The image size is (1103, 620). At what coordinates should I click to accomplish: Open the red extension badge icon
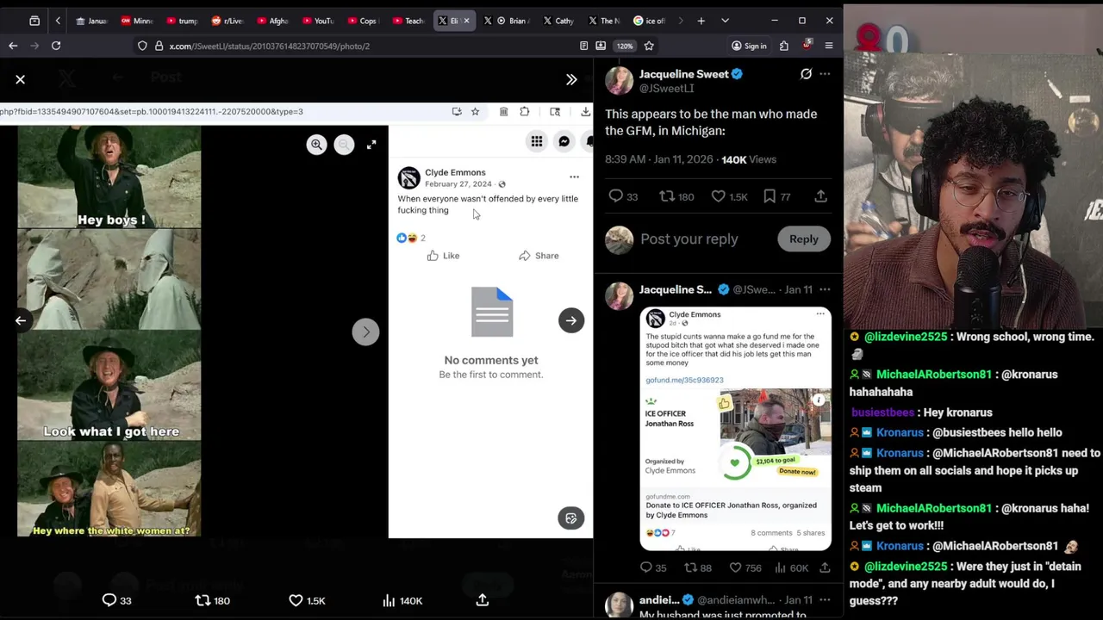(807, 45)
